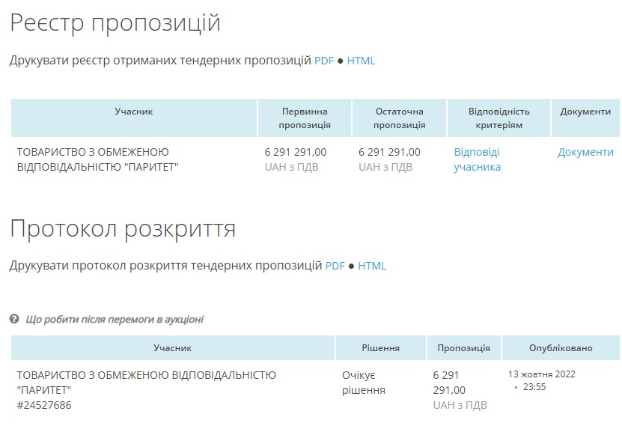Click the 'Протокол розкриття' heading
Image resolution: width=622 pixels, height=426 pixels.
123,229
